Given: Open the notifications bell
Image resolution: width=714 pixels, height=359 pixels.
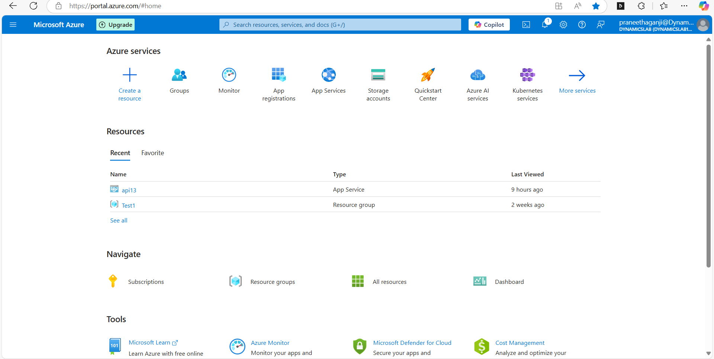Looking at the screenshot, I should coord(545,25).
